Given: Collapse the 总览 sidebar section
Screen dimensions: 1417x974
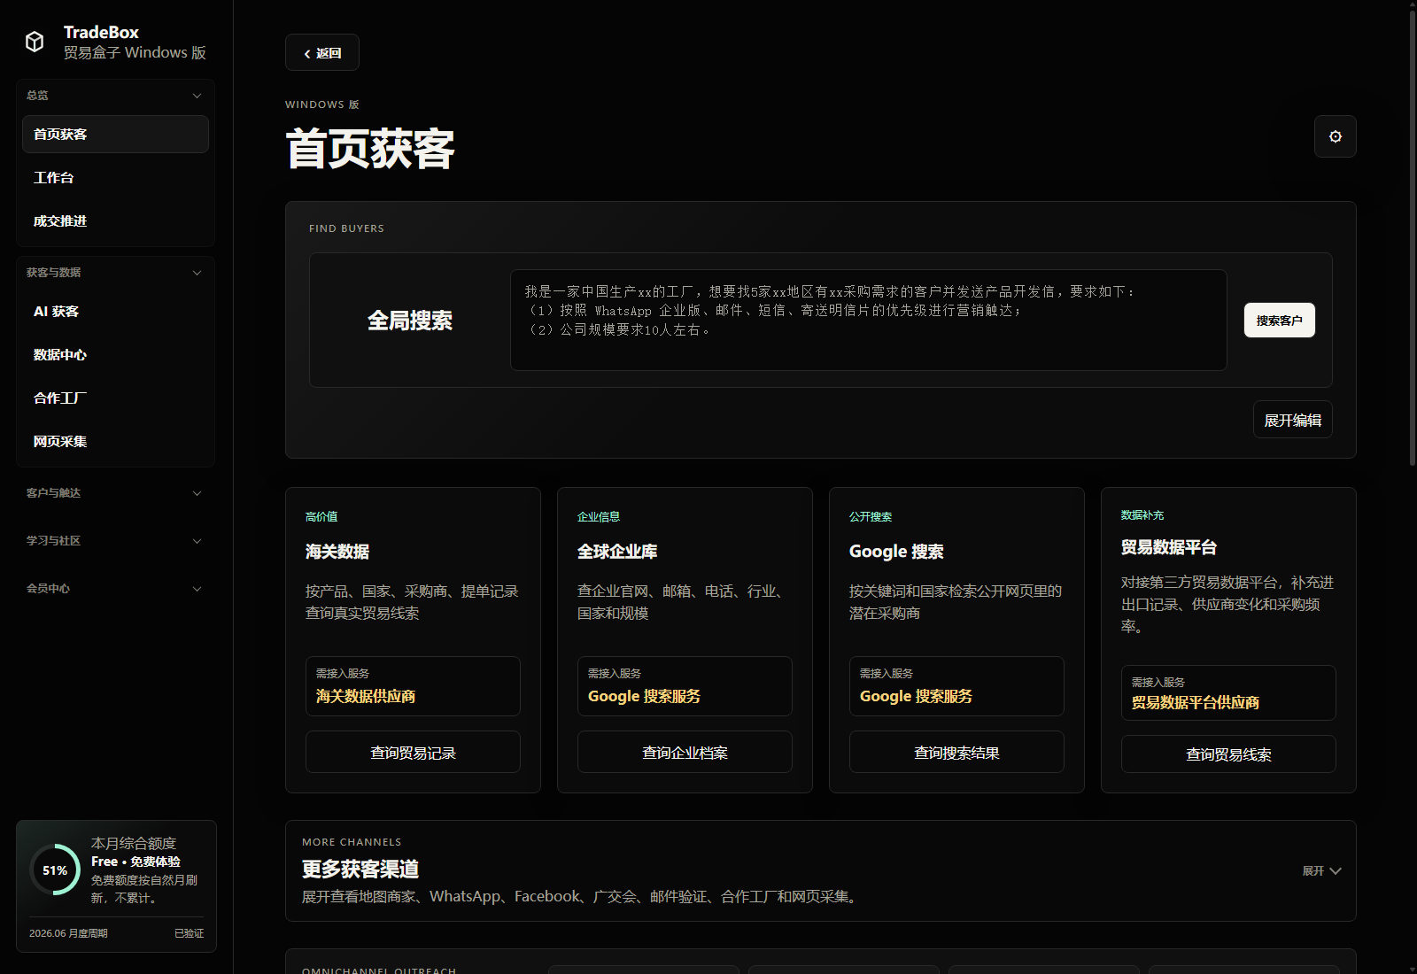Looking at the screenshot, I should (x=115, y=96).
